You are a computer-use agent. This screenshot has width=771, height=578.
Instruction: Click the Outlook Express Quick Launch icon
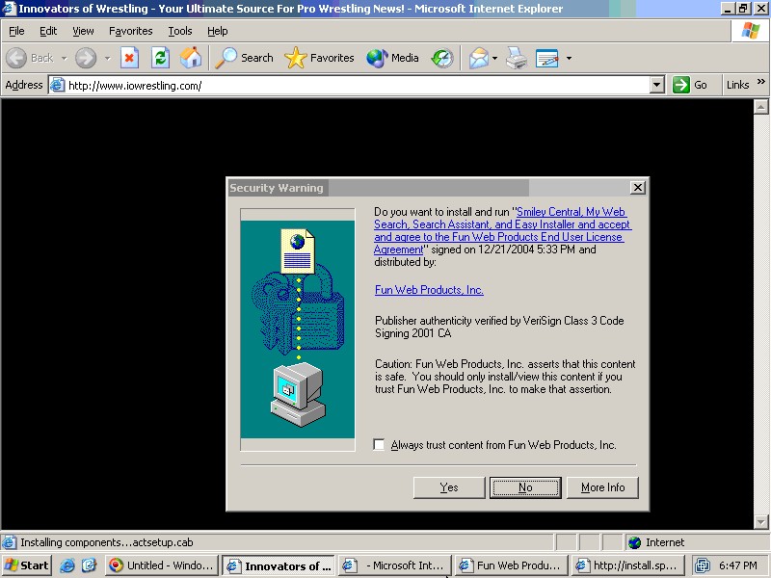click(89, 565)
